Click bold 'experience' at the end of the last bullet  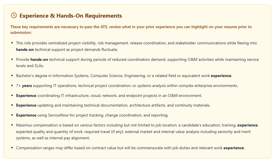(x=234, y=148)
